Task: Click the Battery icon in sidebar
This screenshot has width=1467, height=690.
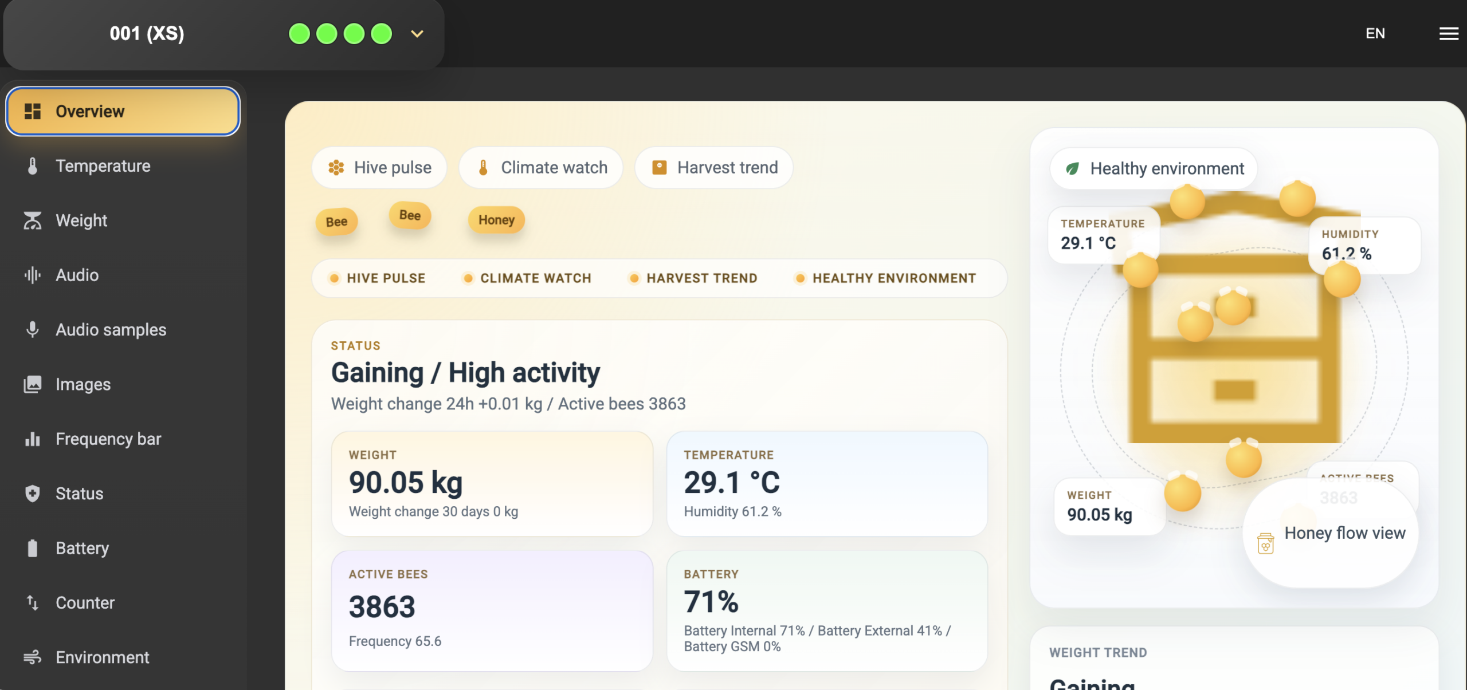Action: [33, 548]
